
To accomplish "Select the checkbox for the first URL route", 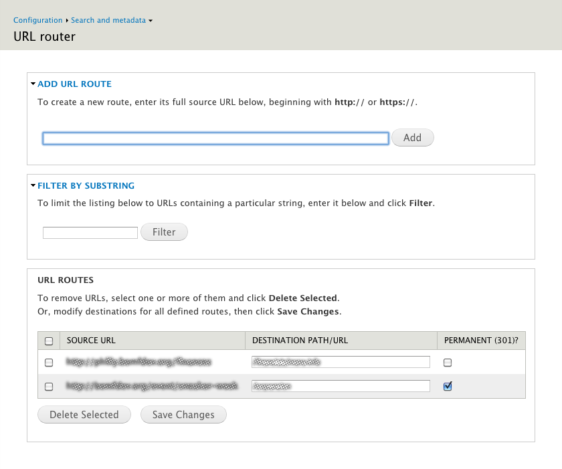I will [48, 362].
